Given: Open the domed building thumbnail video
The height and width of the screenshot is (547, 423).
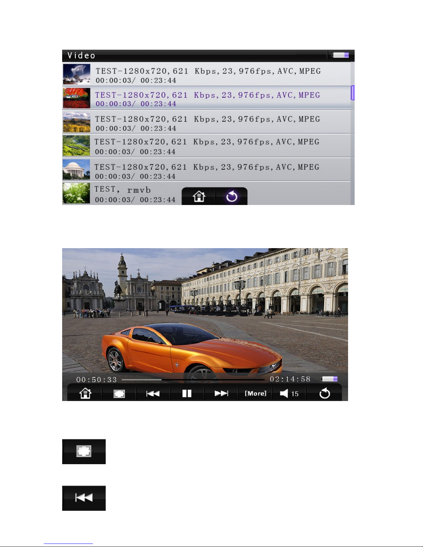Looking at the screenshot, I should coord(76,169).
